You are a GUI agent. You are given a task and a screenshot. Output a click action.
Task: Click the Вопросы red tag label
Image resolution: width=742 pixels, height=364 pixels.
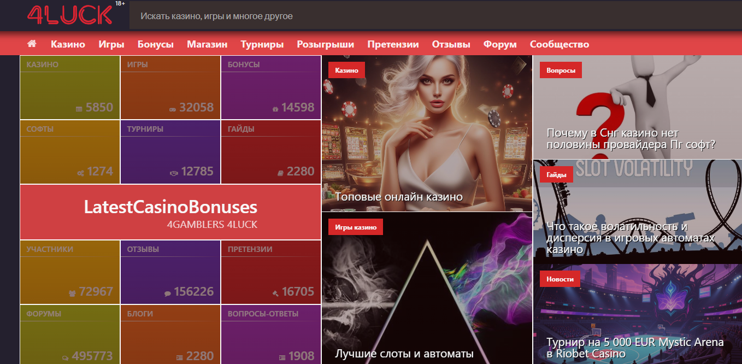tap(561, 70)
